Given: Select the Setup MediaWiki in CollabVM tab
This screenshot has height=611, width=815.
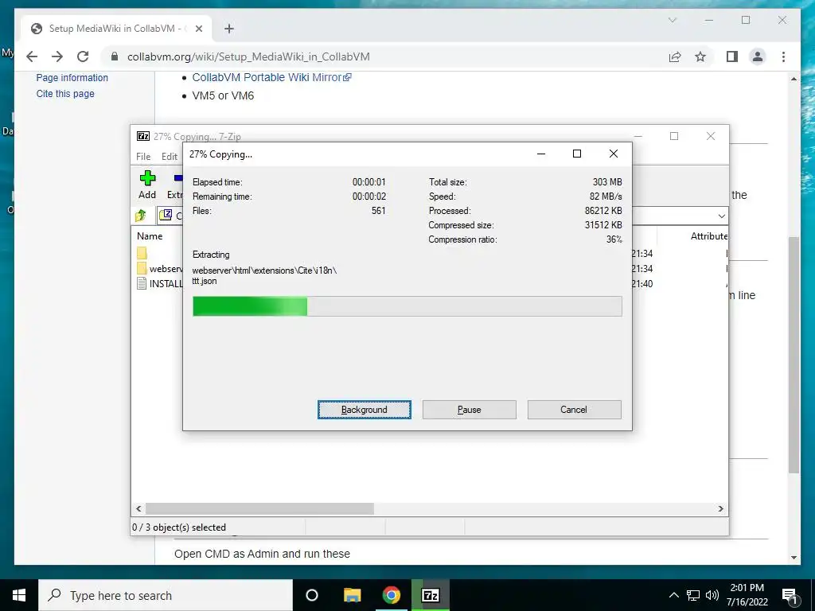Looking at the screenshot, I should click(116, 29).
